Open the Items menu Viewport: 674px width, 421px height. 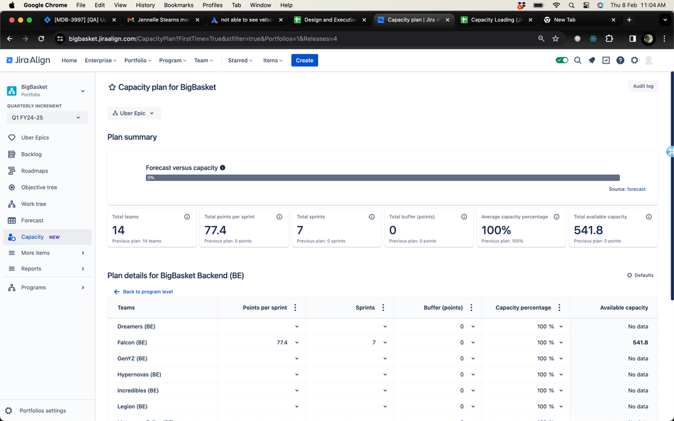(273, 61)
